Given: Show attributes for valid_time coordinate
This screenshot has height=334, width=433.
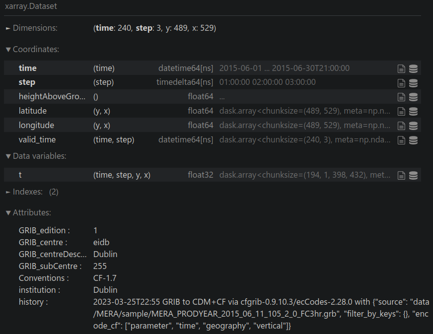Looking at the screenshot, I should point(402,140).
